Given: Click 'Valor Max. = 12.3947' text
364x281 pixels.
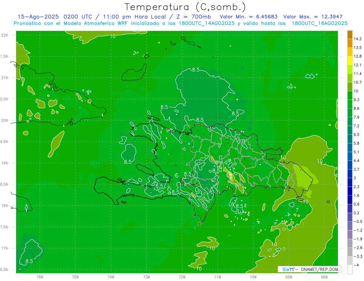Looking at the screenshot, I should click(313, 17).
